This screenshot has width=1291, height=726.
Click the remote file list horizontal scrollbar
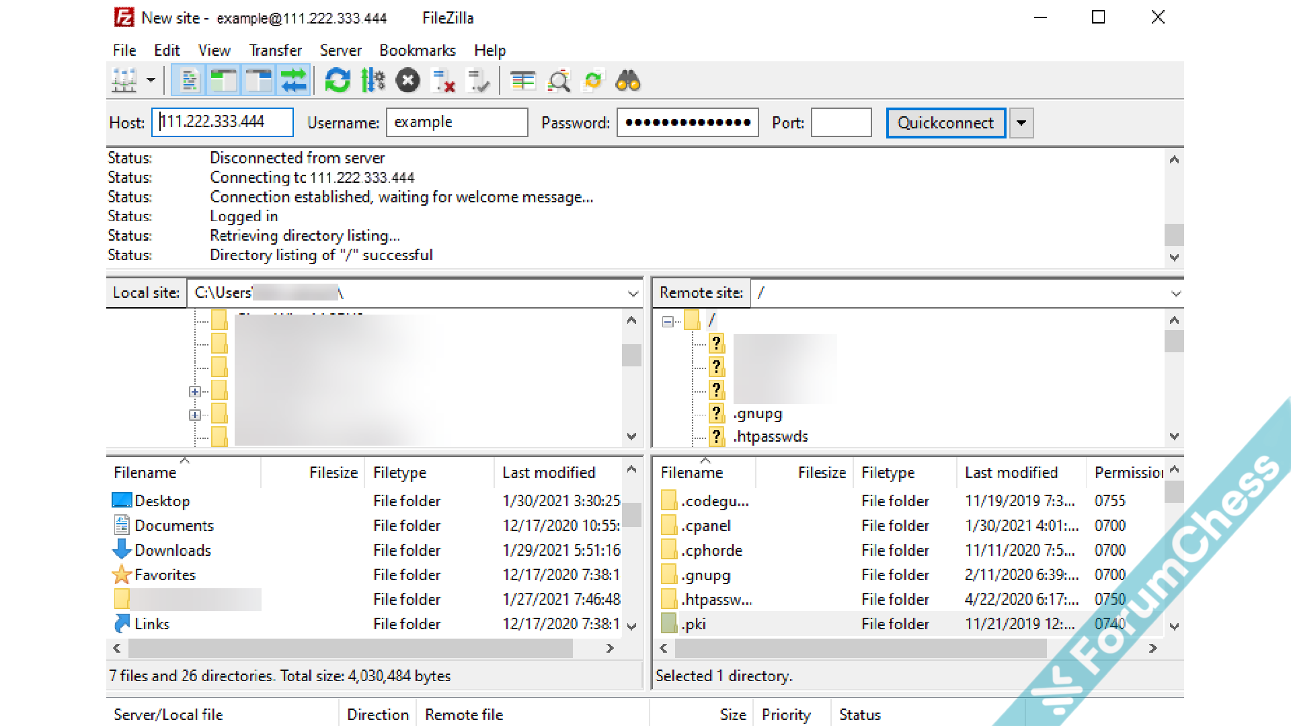click(x=861, y=648)
